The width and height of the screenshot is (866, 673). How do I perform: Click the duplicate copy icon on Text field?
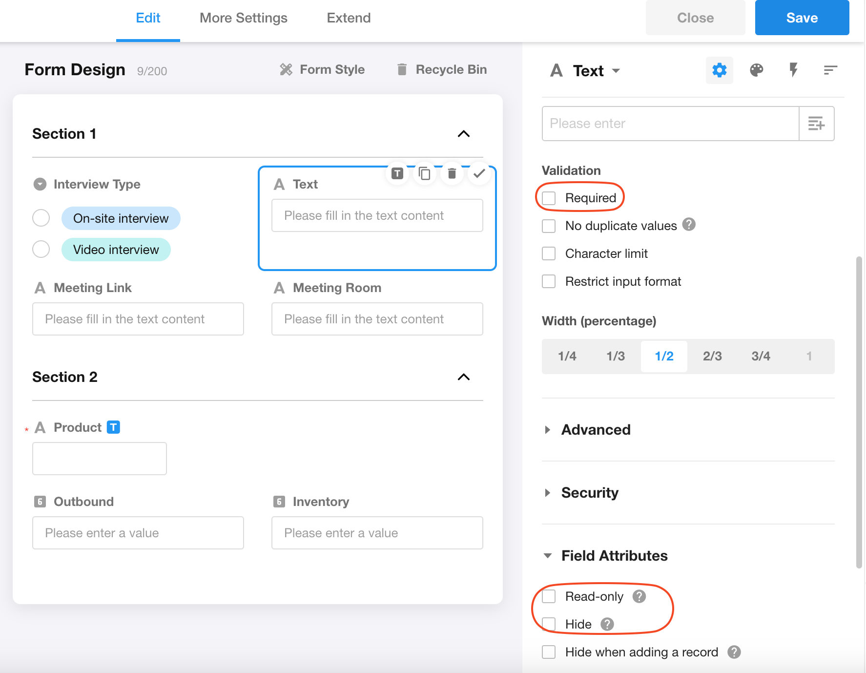424,173
